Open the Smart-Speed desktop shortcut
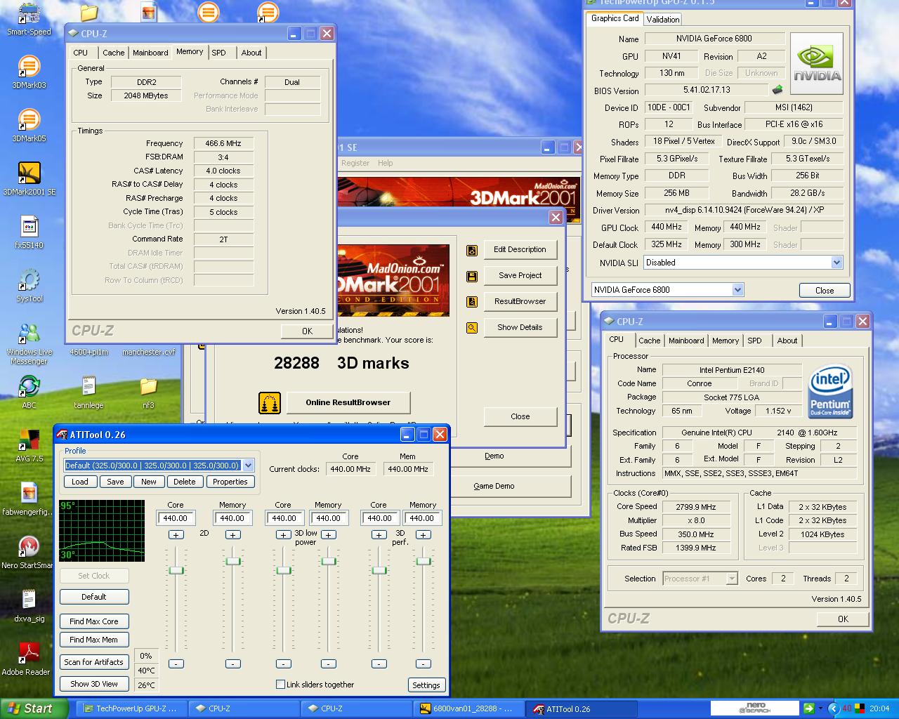Screen dimensions: 899x719 pyautogui.click(x=28, y=19)
